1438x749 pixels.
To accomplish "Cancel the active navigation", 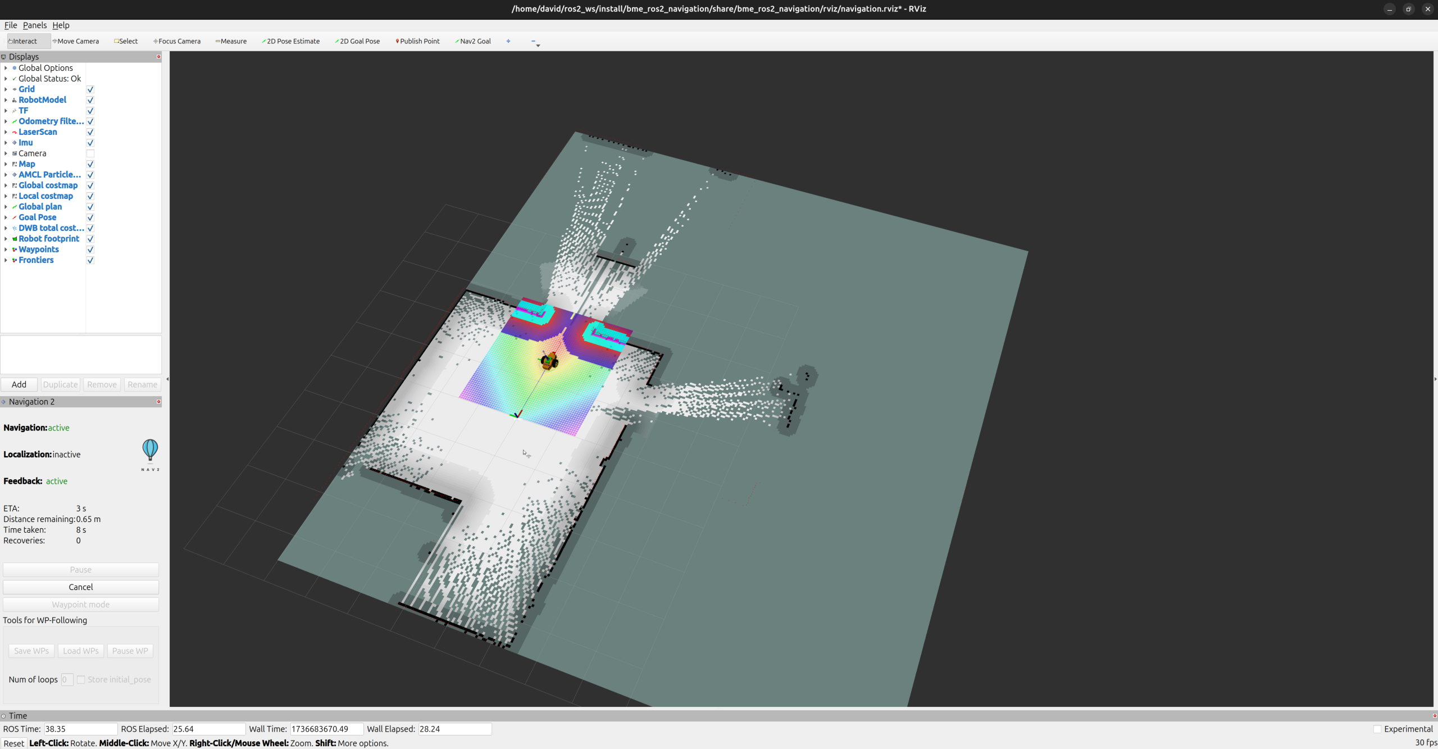I will coord(81,587).
